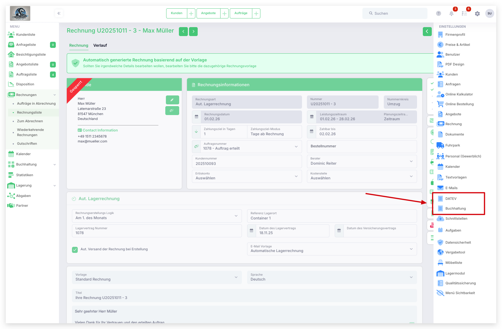Add new Kunde with plus button
Image resolution: width=502 pixels, height=329 pixels.
[x=191, y=13]
